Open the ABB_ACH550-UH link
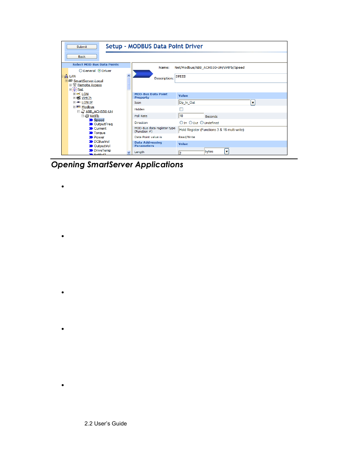Viewport: 348px width, 451px height. (x=99, y=111)
